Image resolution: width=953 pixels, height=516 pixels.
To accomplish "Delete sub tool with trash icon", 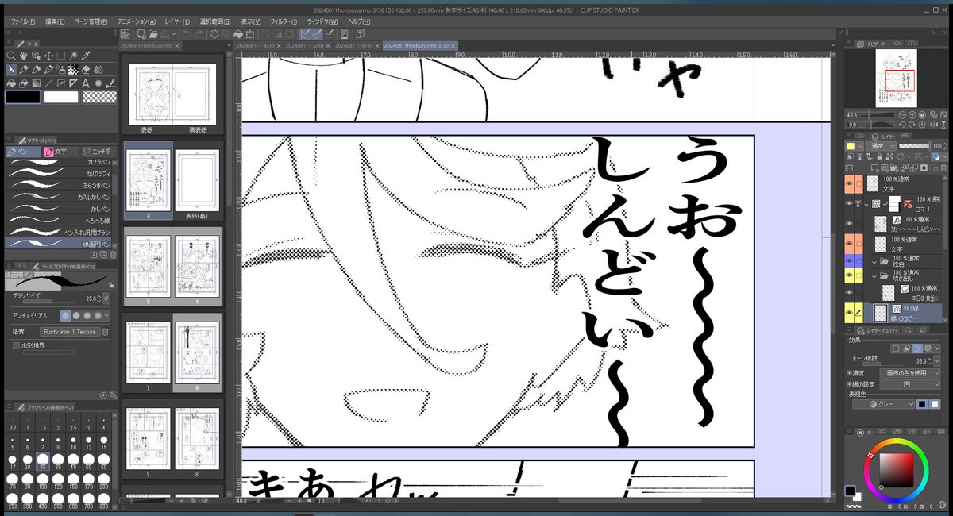I will [114, 255].
